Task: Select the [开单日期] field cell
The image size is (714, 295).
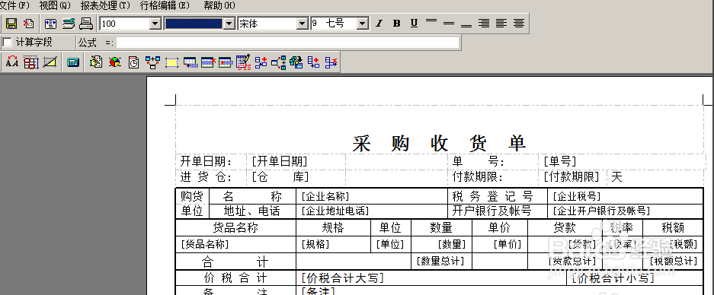Action: 296,161
